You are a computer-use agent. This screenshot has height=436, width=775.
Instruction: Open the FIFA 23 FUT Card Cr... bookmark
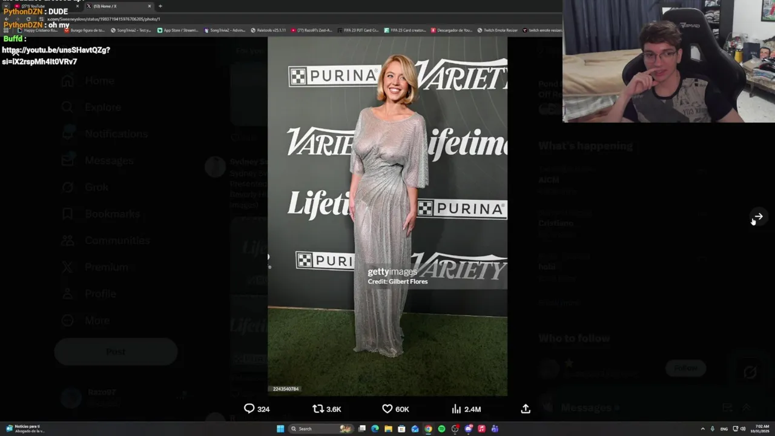358,30
